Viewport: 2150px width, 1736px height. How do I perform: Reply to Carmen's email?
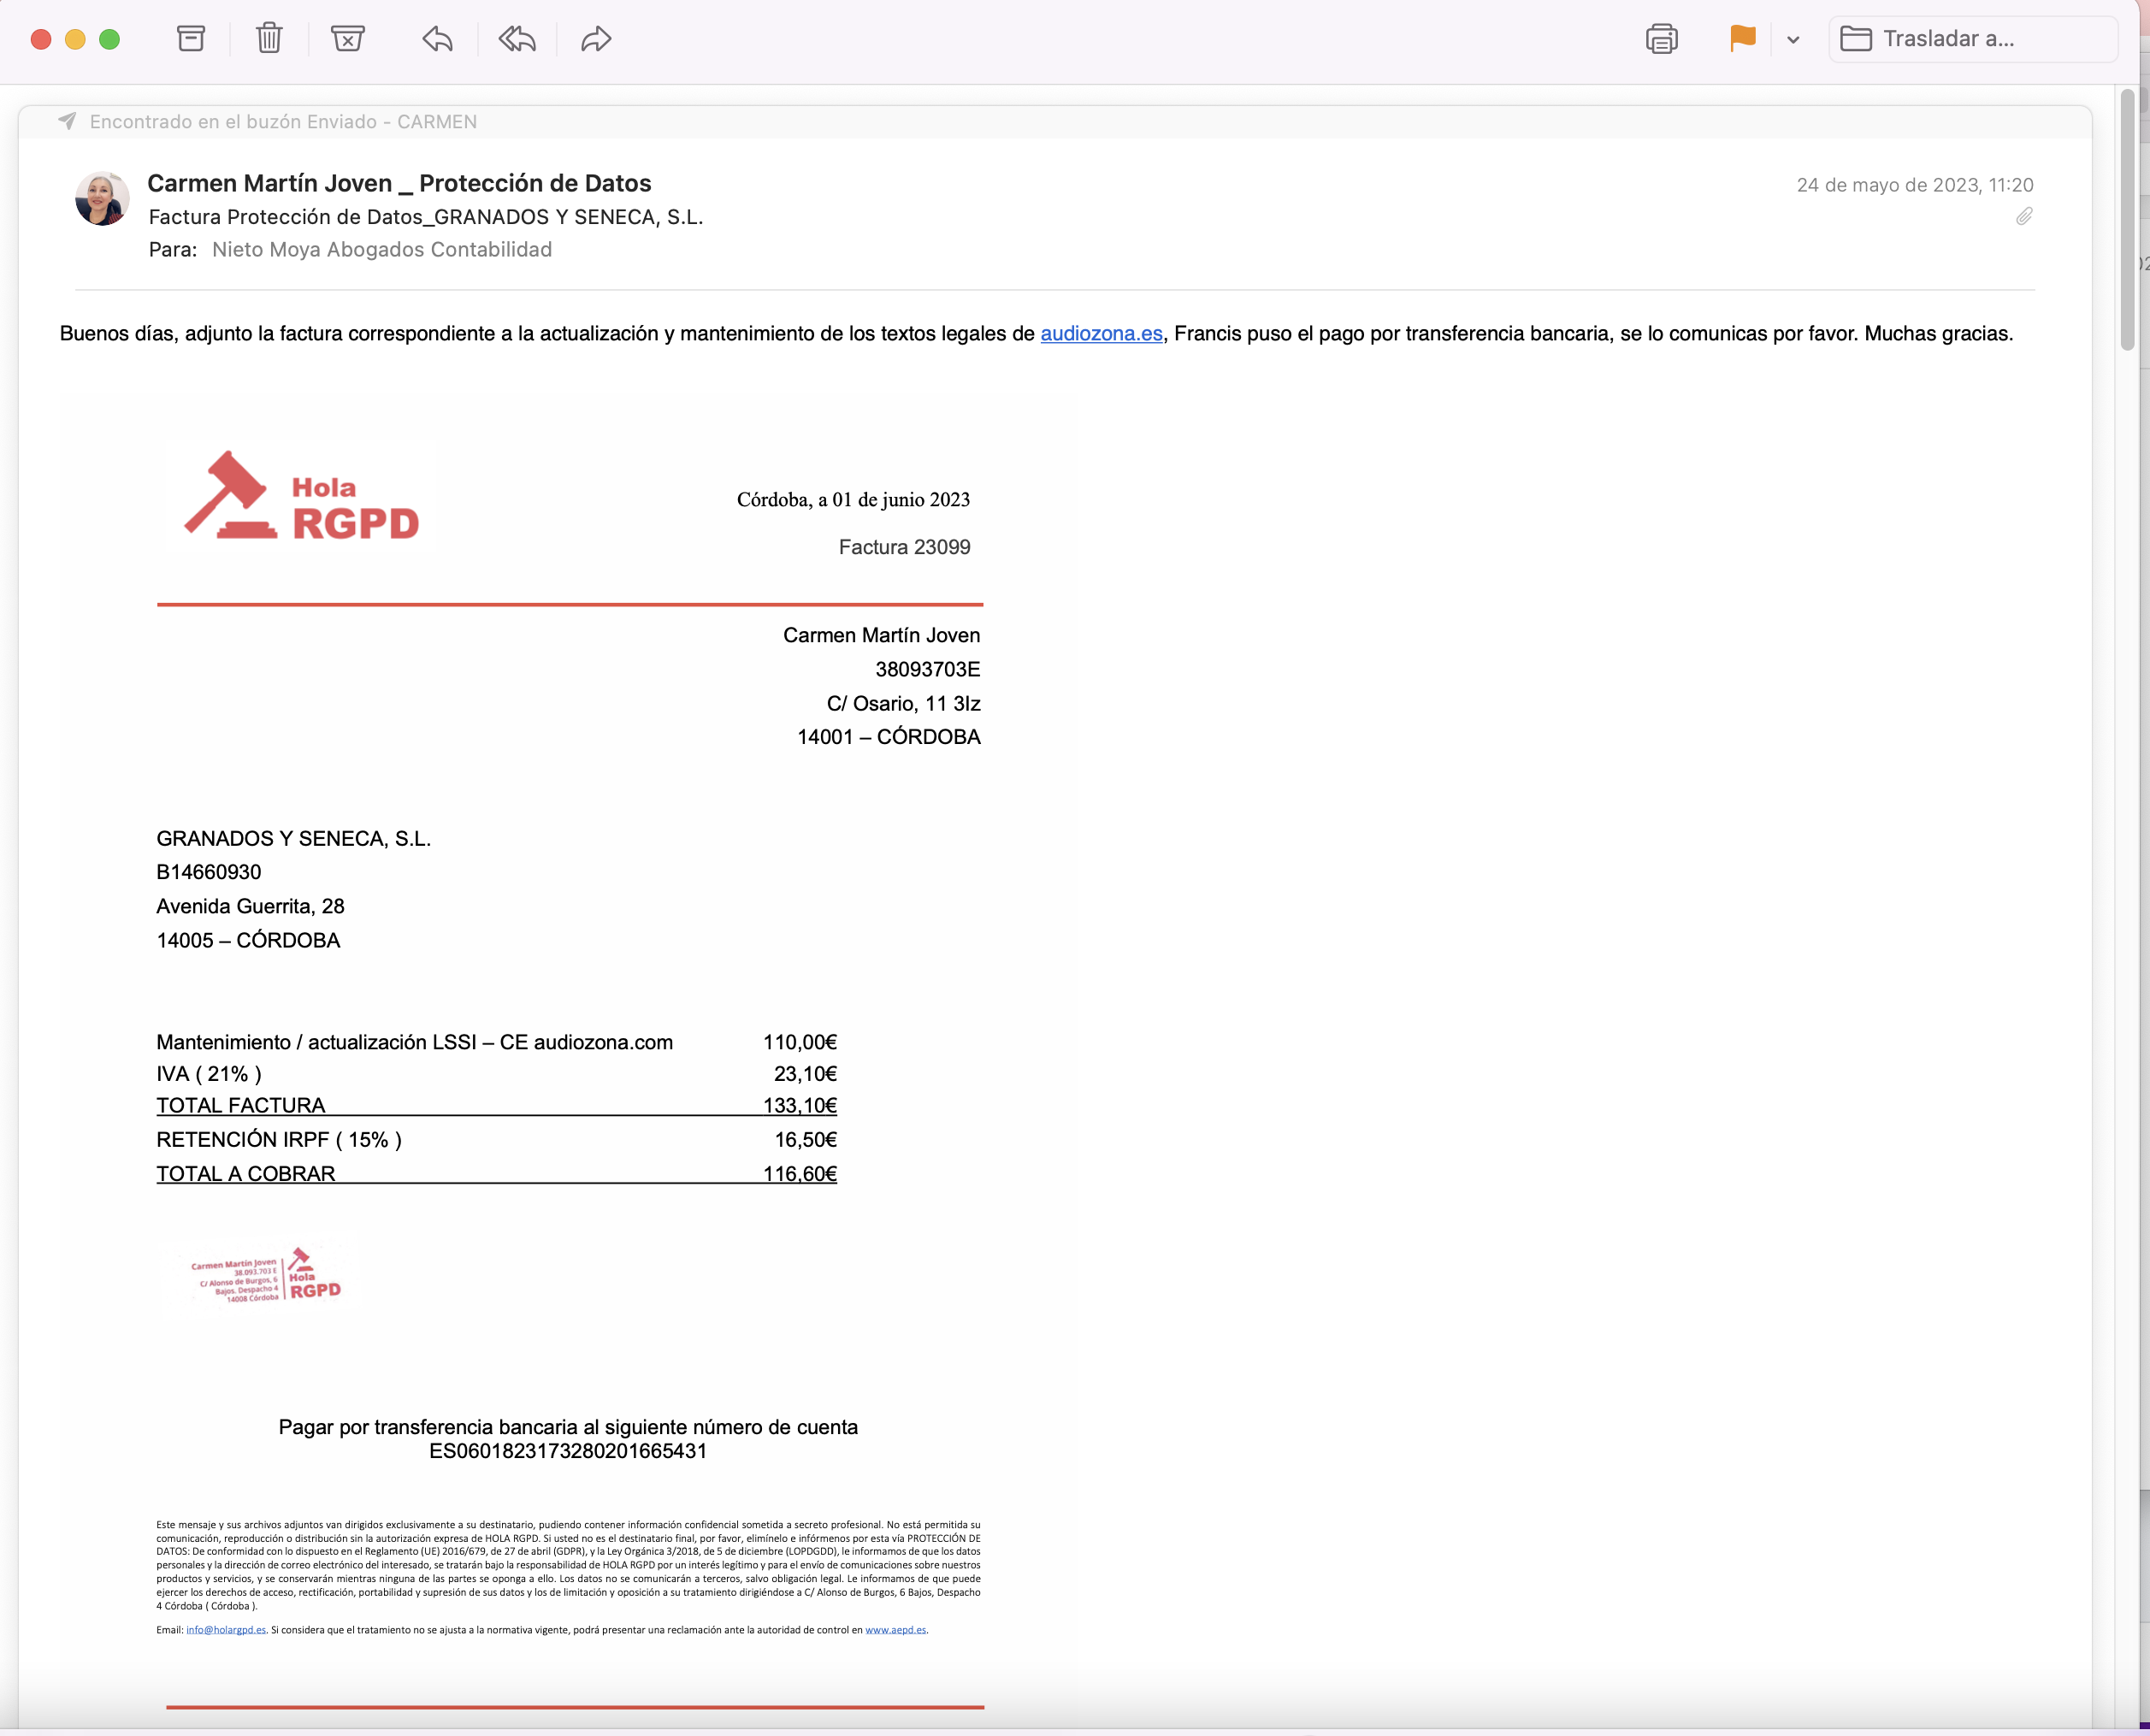point(437,39)
